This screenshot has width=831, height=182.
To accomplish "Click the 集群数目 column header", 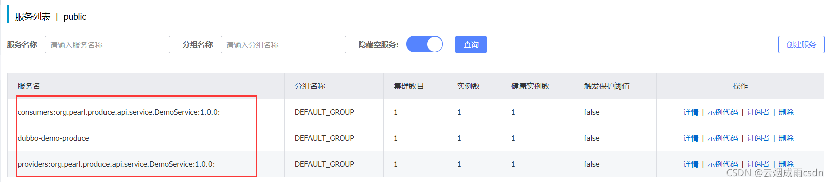I will point(409,86).
